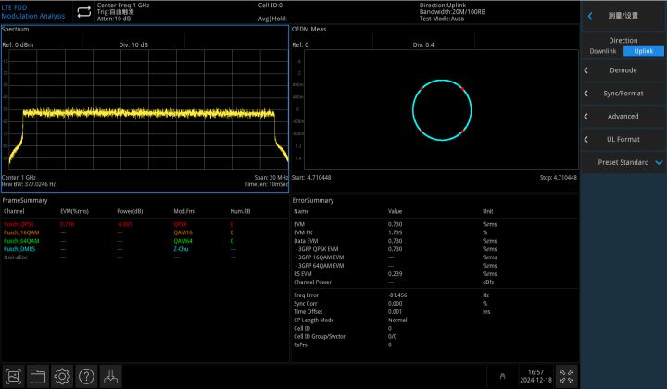Click the sweep mode loop arrows icon
The height and width of the screenshot is (389, 667).
pyautogui.click(x=83, y=12)
